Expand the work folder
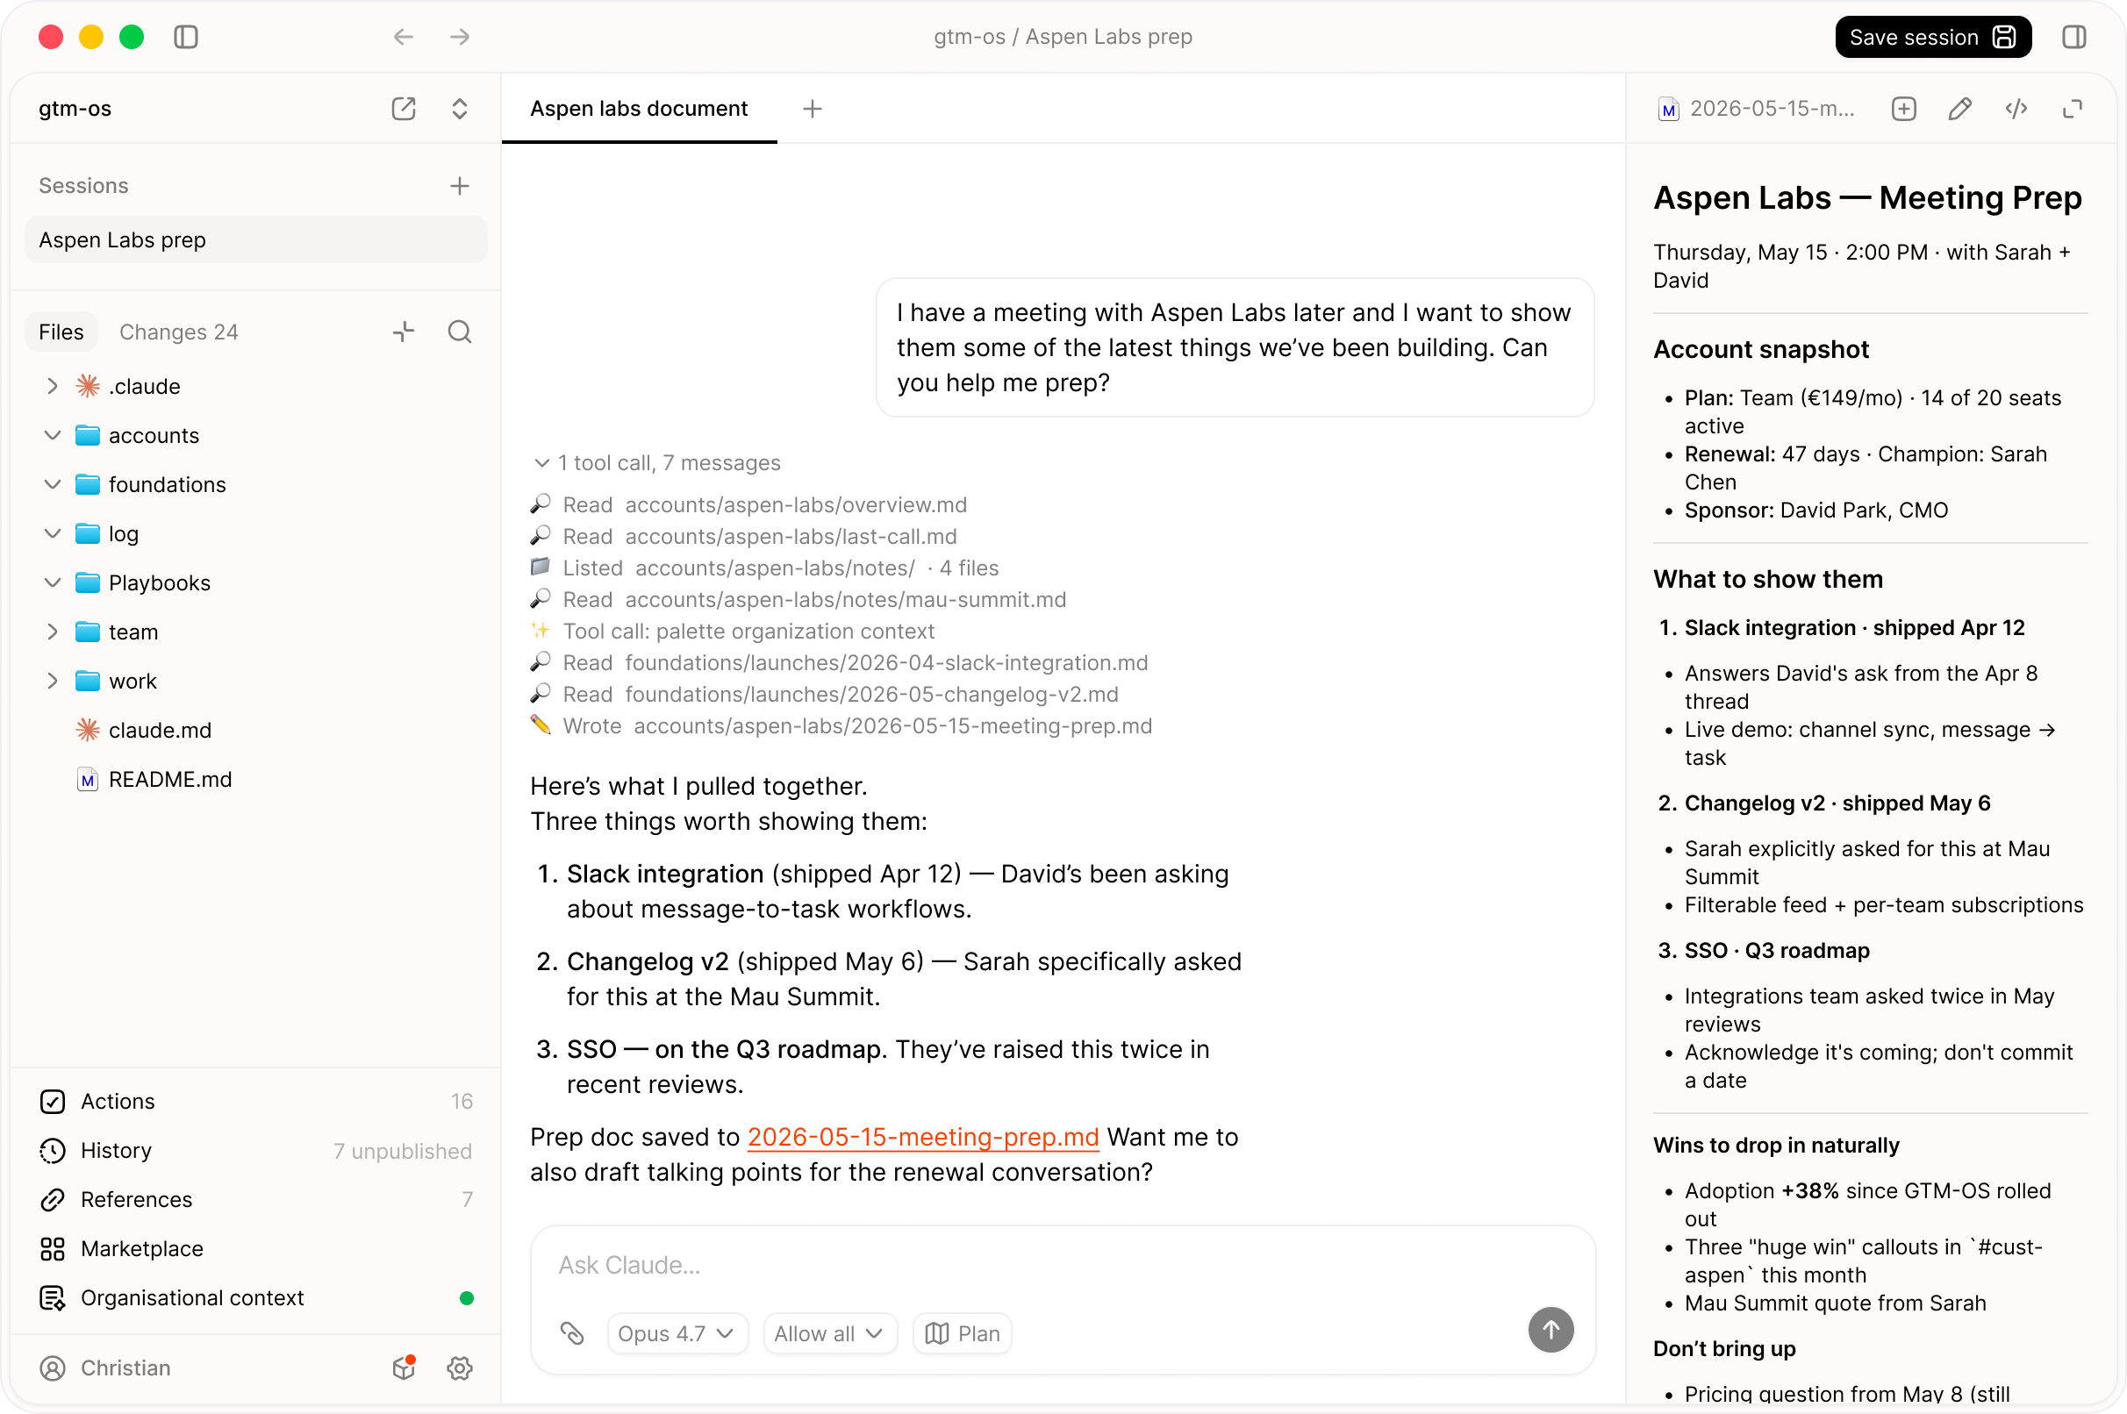Screen dimensions: 2127x1414 [x=53, y=681]
